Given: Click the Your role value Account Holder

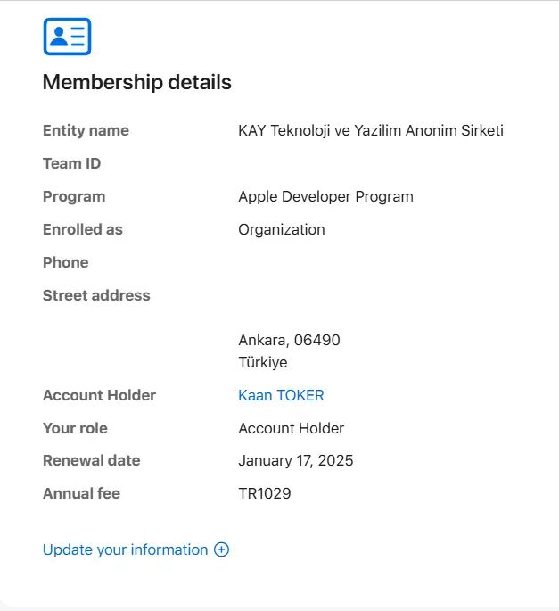Looking at the screenshot, I should click(x=291, y=428).
